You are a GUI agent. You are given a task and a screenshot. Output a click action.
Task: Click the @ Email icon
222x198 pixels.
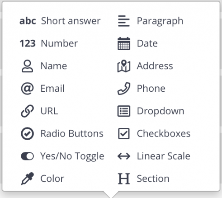click(x=27, y=89)
